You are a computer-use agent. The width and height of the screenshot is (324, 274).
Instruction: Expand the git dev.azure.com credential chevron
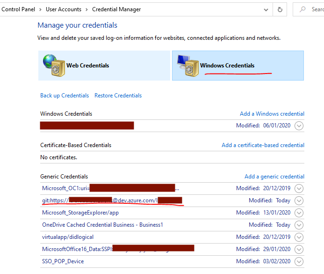point(299,200)
